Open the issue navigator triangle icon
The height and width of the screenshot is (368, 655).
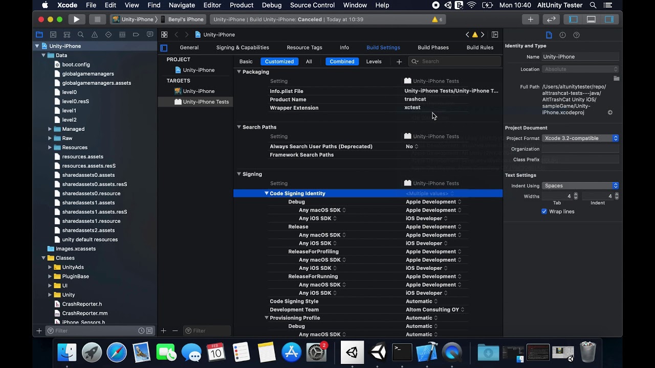tap(95, 35)
